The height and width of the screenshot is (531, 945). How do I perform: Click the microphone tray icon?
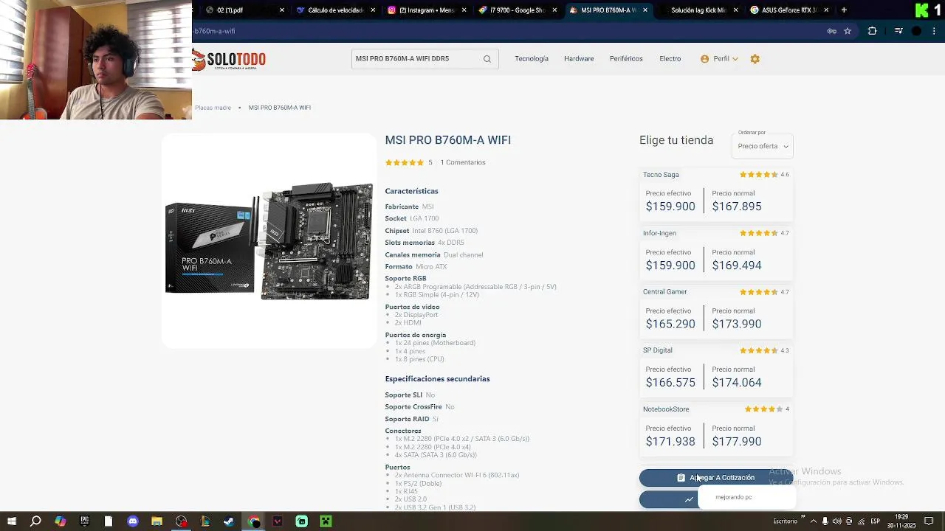click(x=825, y=521)
